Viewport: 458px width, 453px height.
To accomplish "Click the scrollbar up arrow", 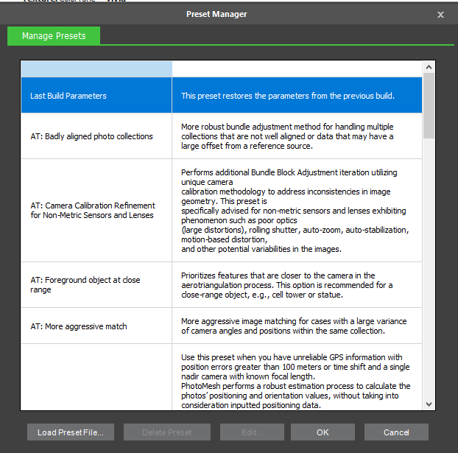I will coord(429,67).
